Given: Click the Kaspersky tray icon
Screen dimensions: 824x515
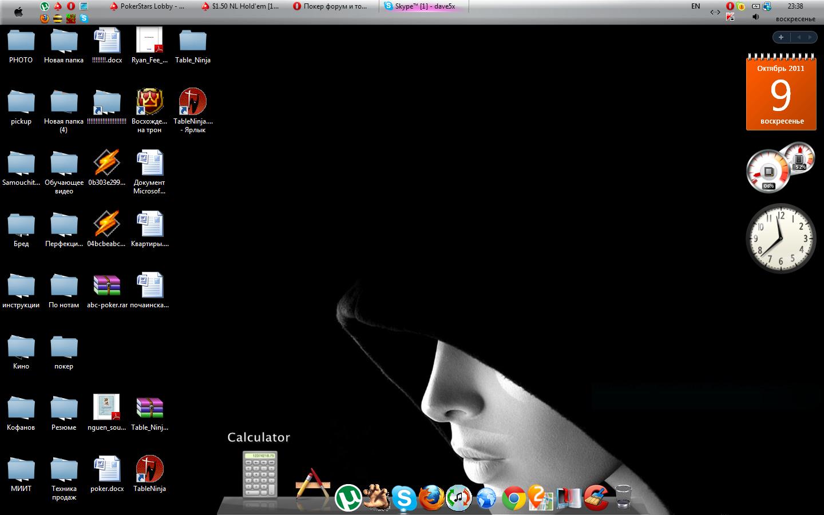Looking at the screenshot, I should point(730,17).
